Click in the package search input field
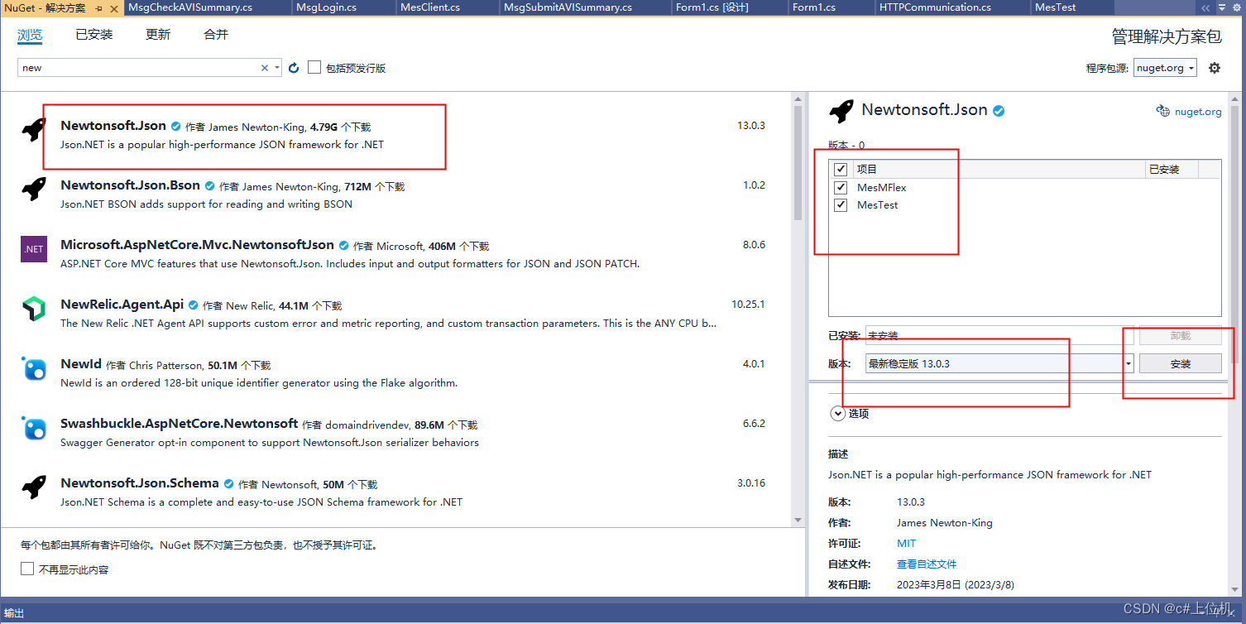This screenshot has width=1246, height=624. 139,68
